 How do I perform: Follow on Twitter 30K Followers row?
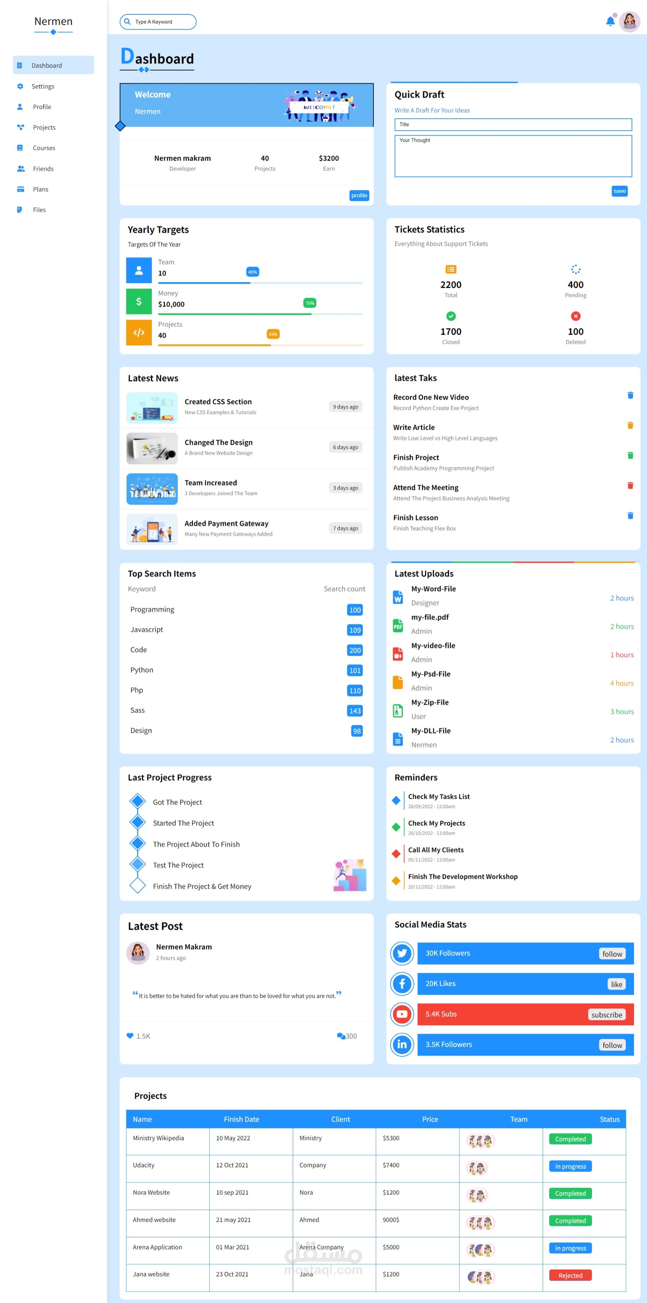pyautogui.click(x=612, y=954)
